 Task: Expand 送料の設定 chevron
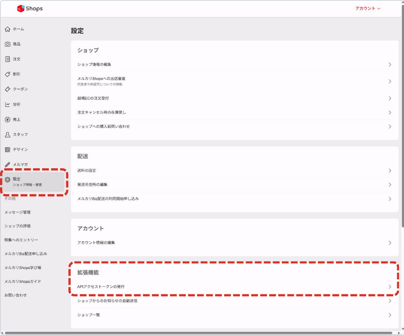(390, 171)
